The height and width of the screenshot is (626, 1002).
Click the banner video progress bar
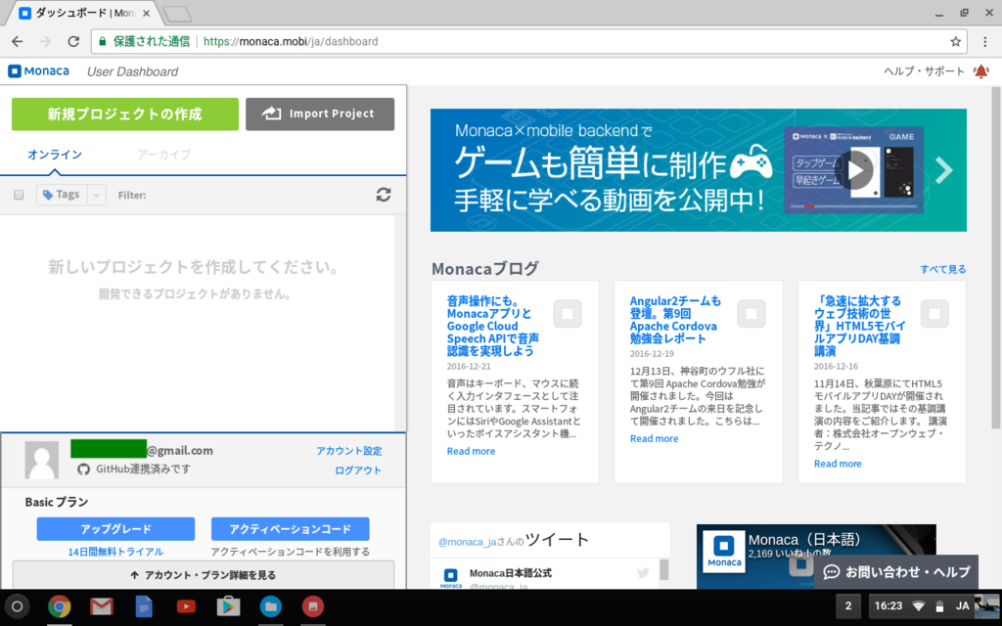[853, 206]
